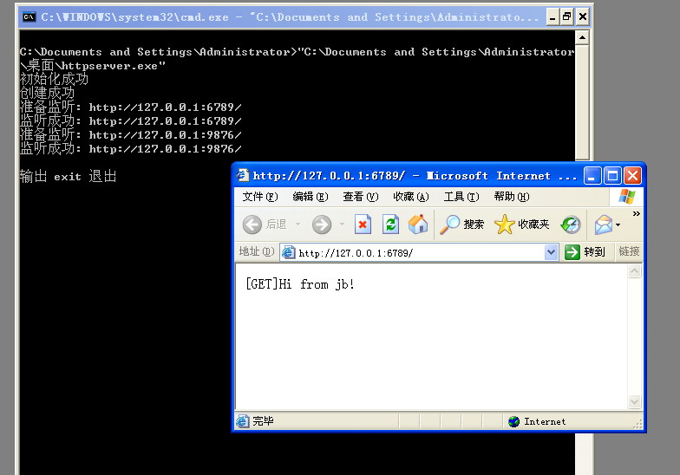
Task: Click the address field with http://127.0.0.1:6789/
Action: pos(413,253)
